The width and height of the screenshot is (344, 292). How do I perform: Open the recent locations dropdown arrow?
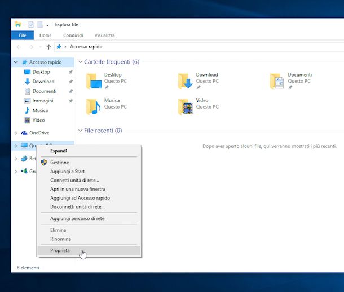(x=40, y=47)
